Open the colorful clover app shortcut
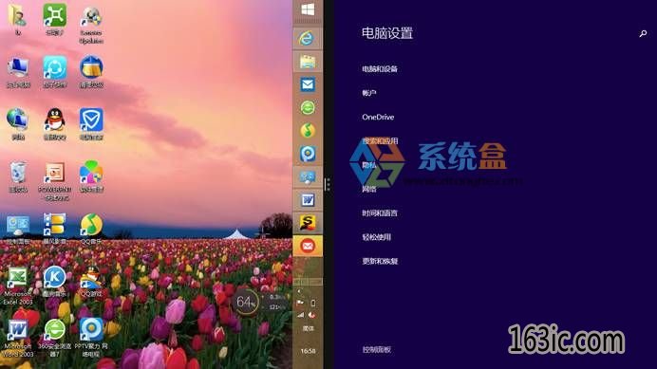This screenshot has width=657, height=369. 91,176
